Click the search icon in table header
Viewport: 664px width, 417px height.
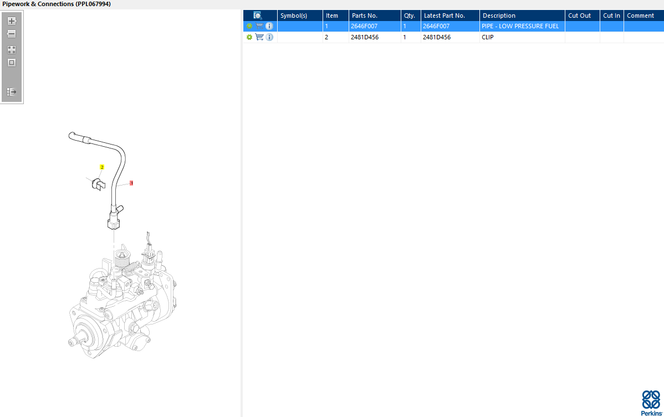[x=258, y=16]
